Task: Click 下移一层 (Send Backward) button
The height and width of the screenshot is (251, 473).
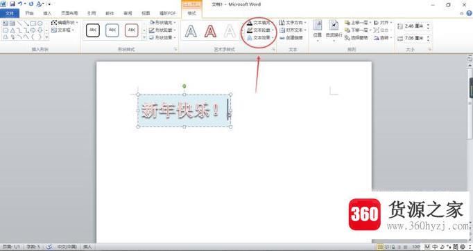Action: tap(357, 30)
